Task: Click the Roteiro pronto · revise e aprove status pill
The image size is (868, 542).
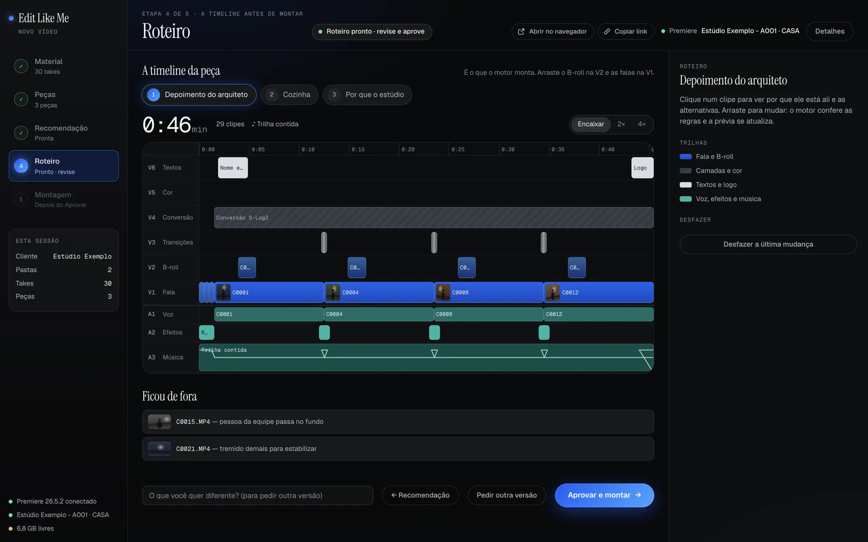Action: (372, 32)
